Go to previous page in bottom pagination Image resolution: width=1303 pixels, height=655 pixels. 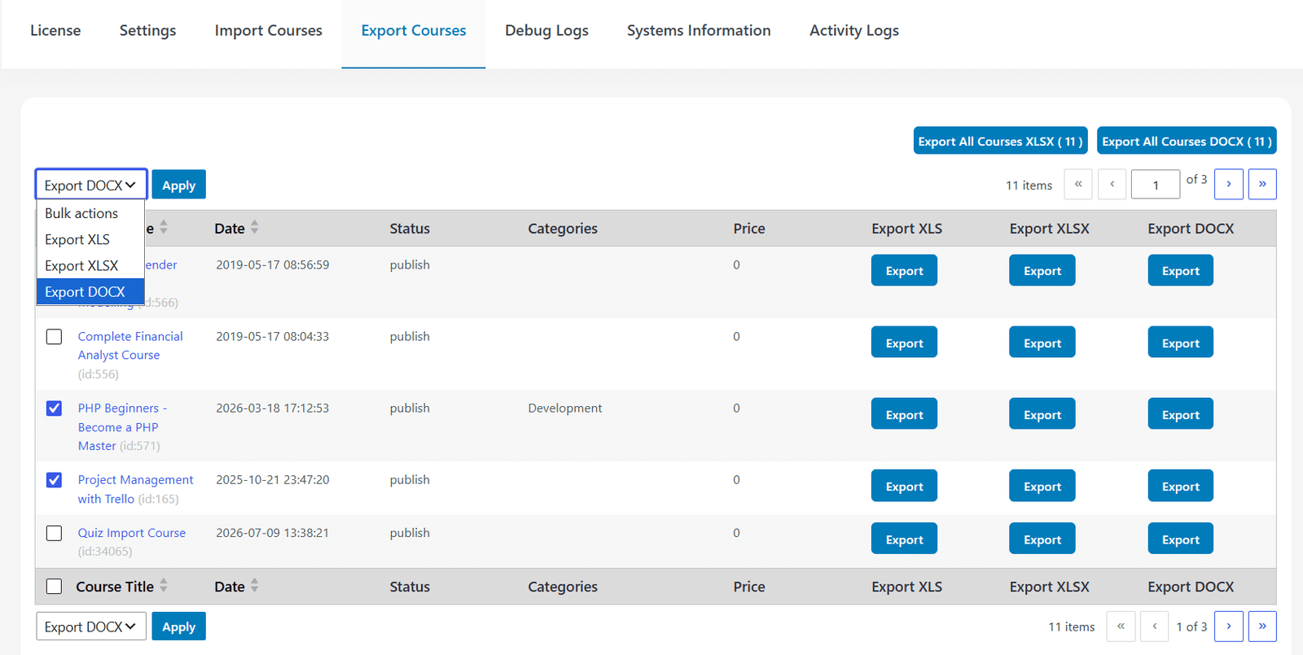[x=1154, y=627]
